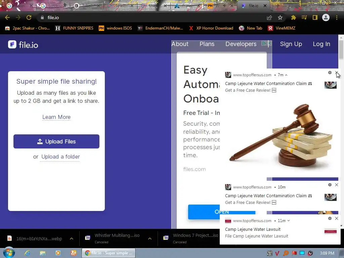Open the windows ISOS bookmark
The width and height of the screenshot is (344, 258).
116,28
